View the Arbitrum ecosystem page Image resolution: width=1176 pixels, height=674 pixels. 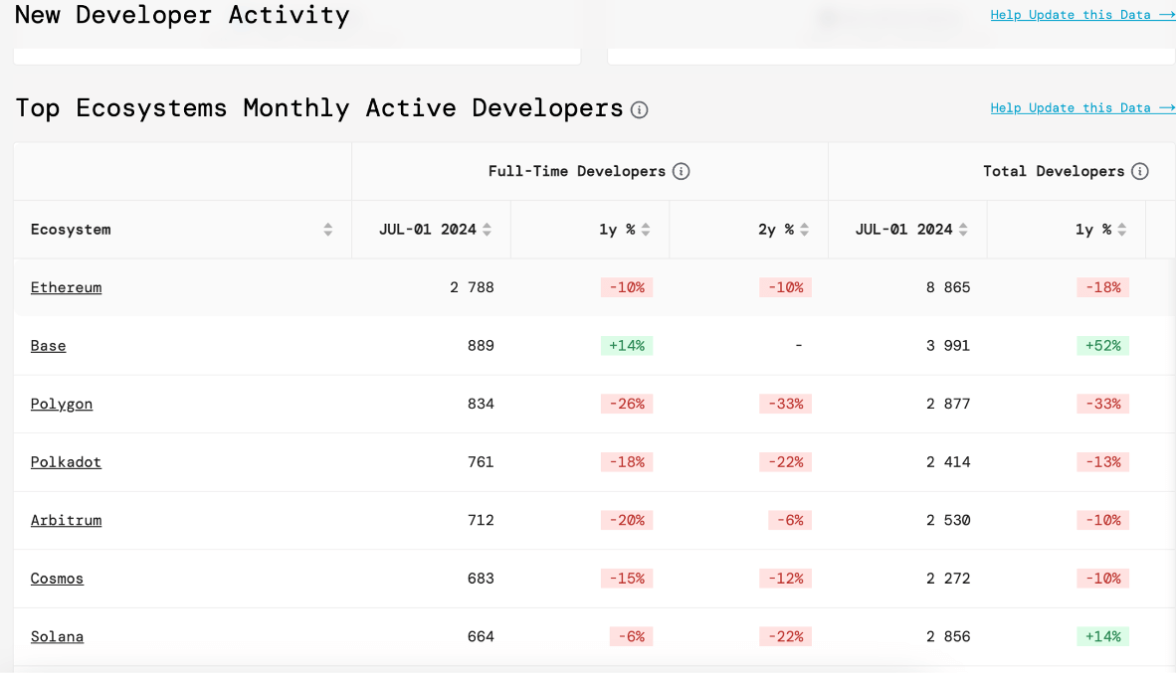point(66,520)
